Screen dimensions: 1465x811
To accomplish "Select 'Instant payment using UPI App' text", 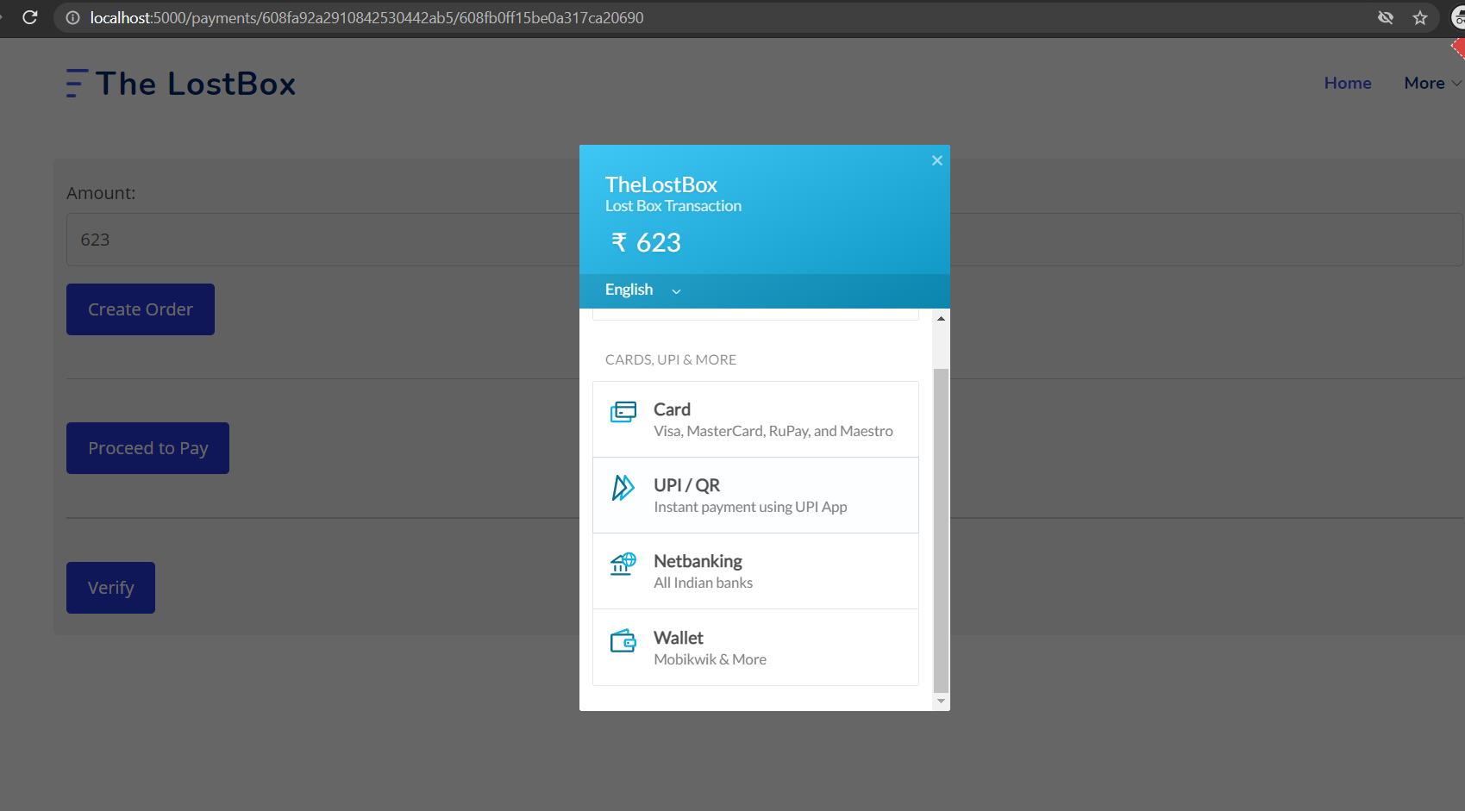I will tap(750, 507).
